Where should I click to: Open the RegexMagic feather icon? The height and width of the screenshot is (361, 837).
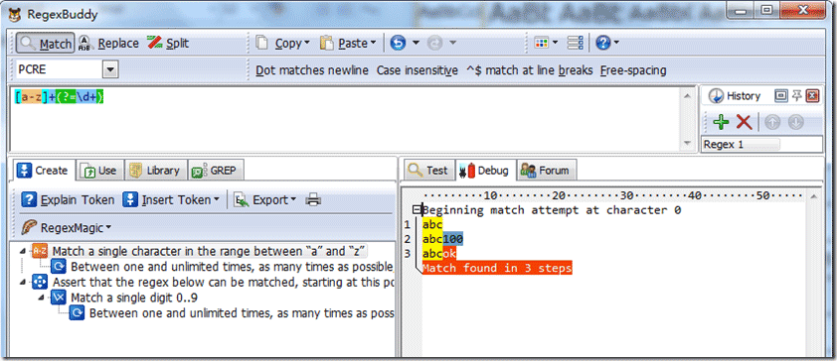pyautogui.click(x=28, y=228)
